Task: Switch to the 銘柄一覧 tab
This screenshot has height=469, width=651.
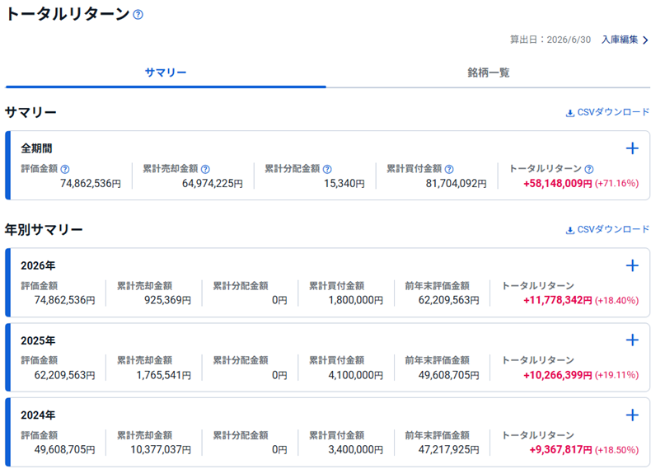Action: click(488, 73)
